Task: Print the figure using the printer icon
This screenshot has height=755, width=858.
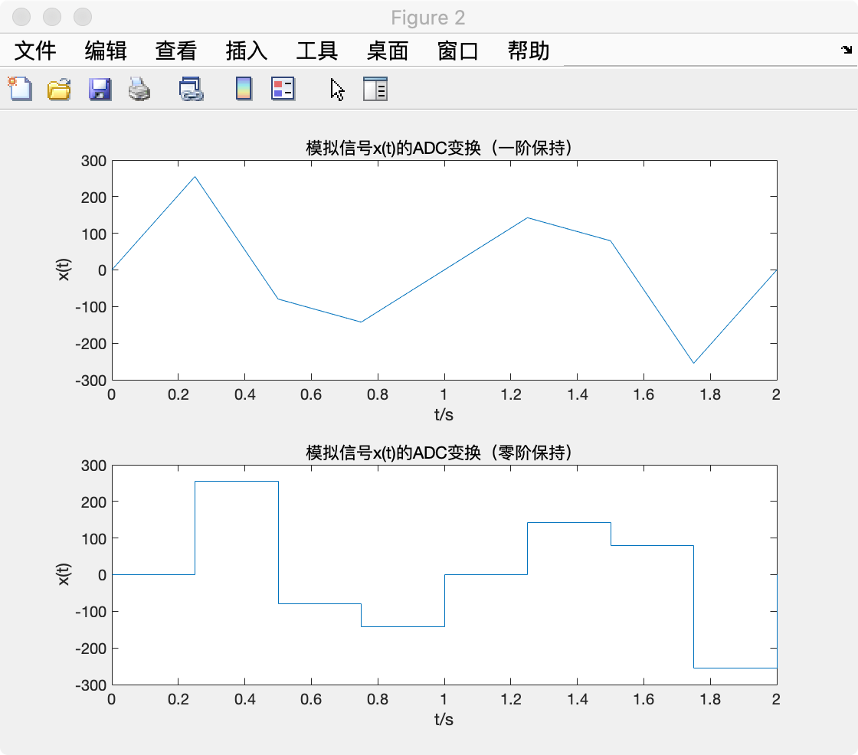Action: pyautogui.click(x=139, y=89)
